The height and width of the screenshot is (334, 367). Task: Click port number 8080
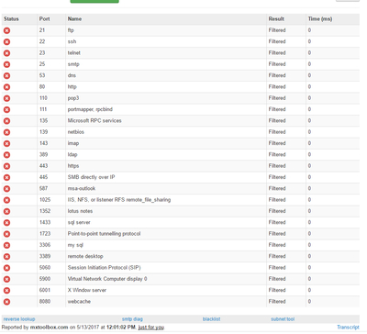point(45,302)
